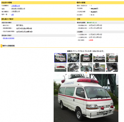
Task: Open the 大和郡山市 seller link
Action: [15, 6]
